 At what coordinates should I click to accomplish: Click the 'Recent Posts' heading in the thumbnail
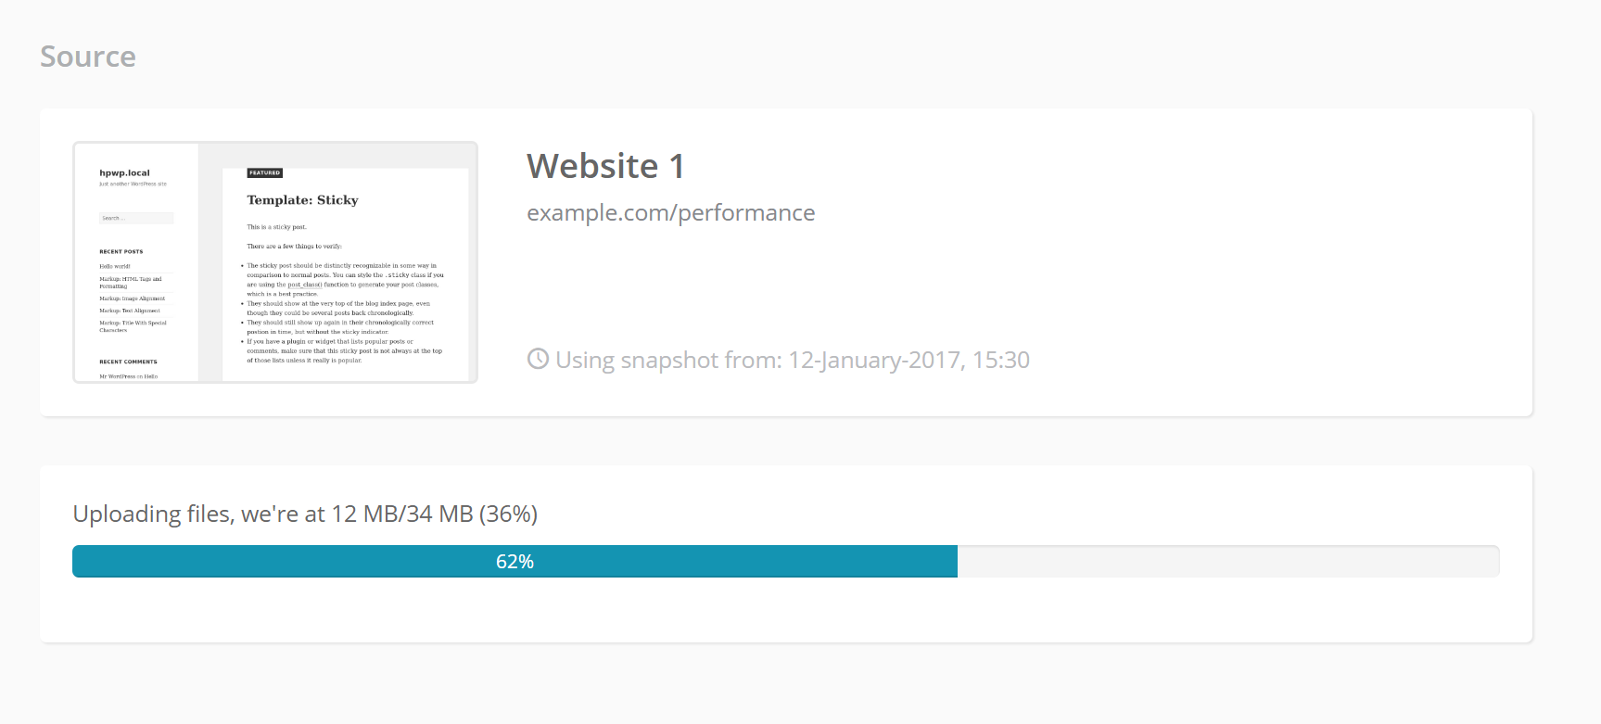click(121, 251)
